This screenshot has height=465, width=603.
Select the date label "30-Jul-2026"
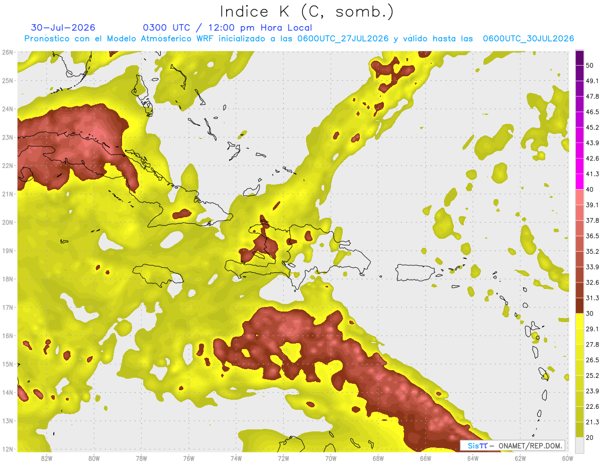[63, 28]
